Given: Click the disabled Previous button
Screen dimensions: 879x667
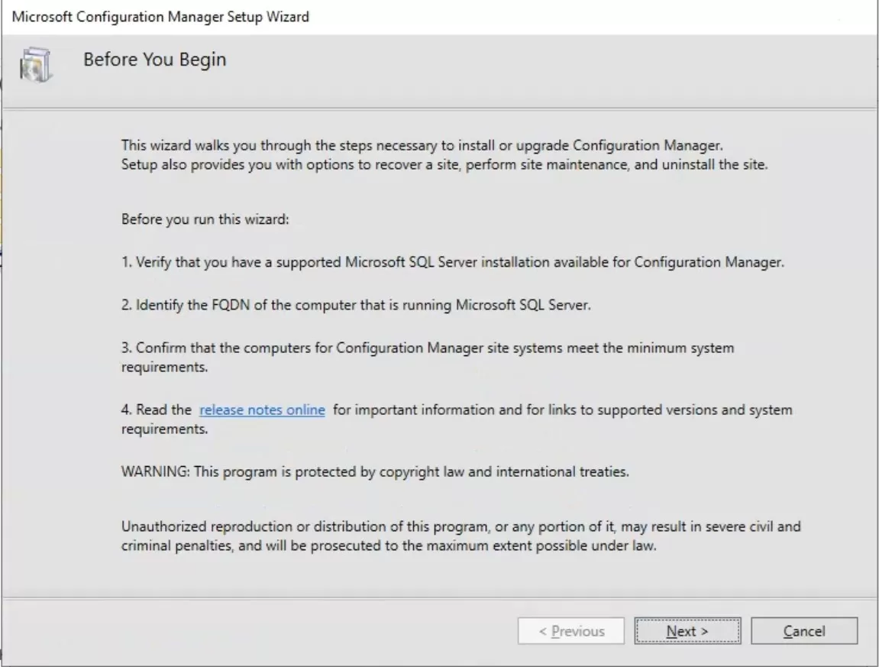Looking at the screenshot, I should tap(571, 630).
